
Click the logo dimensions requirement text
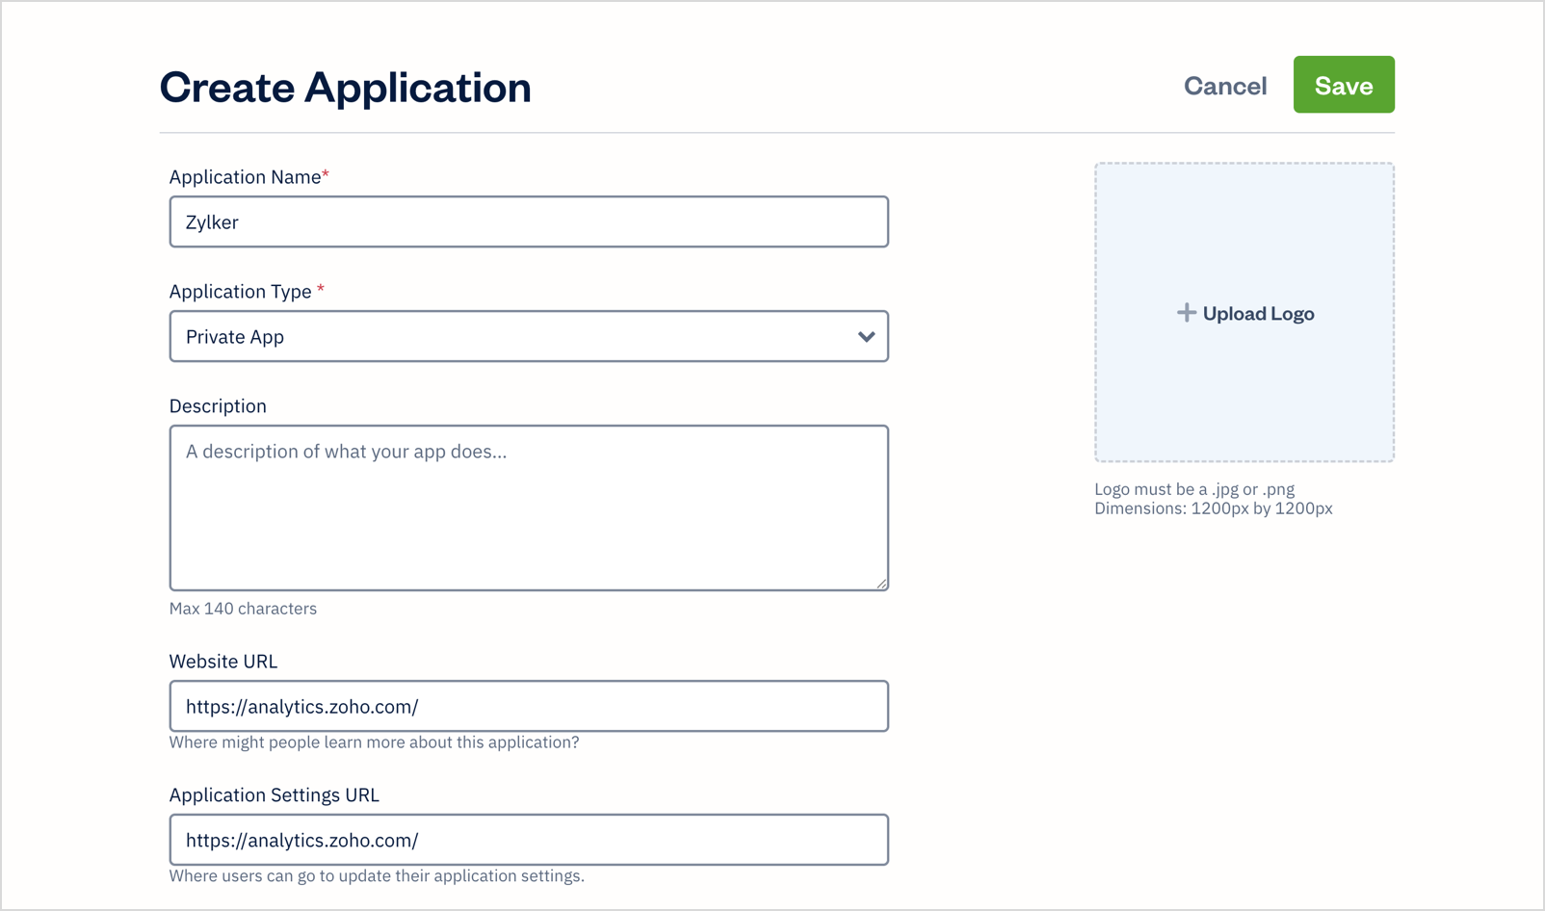click(x=1213, y=508)
